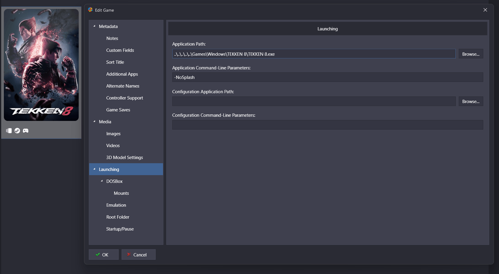Screen dimensions: 499x274
Task: Click the Configuration Application Path field
Action: 314,101
